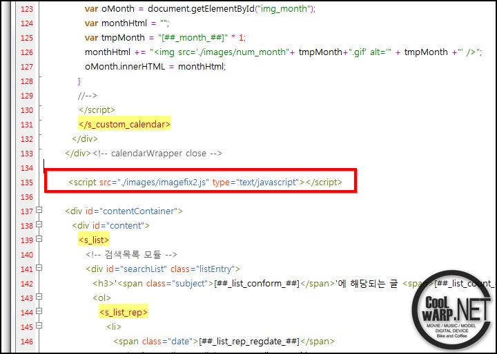Click the '//-->' comment end on line 129
The width and height of the screenshot is (497, 354).
[x=87, y=96]
